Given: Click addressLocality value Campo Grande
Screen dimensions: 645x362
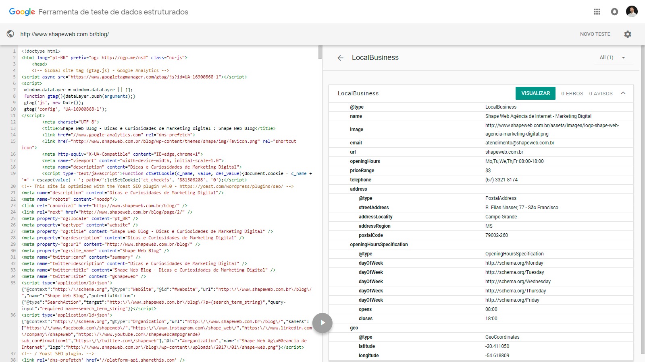Looking at the screenshot, I should (501, 217).
